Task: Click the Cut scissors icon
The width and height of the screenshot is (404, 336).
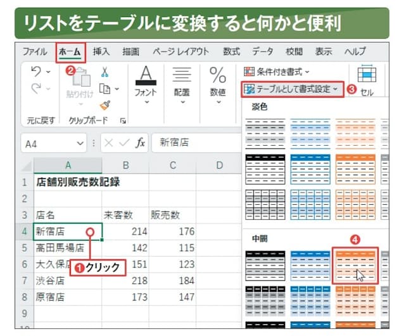Action: (x=104, y=72)
